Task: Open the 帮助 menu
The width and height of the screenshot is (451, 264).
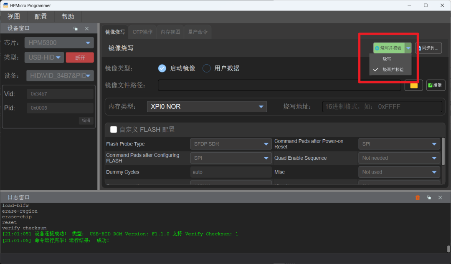Action: click(x=68, y=17)
